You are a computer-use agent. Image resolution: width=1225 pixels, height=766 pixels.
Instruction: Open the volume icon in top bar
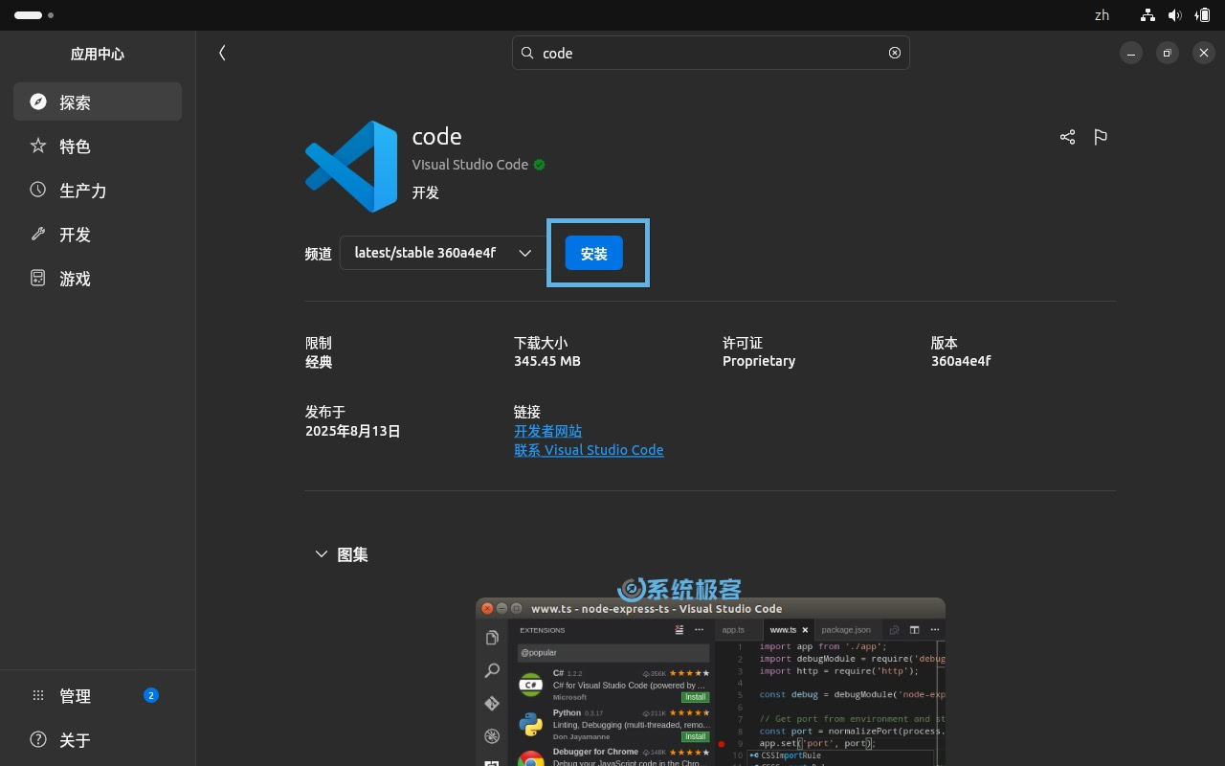coord(1174,14)
